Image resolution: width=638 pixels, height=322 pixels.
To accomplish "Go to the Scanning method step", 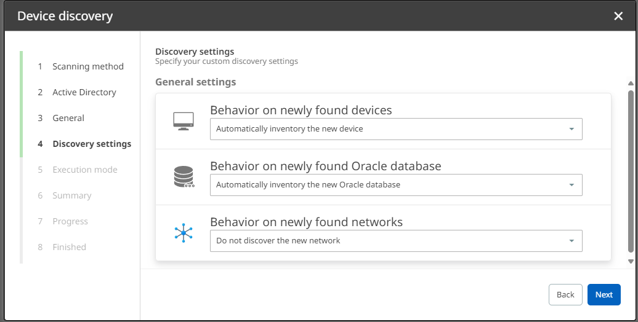I will (87, 66).
